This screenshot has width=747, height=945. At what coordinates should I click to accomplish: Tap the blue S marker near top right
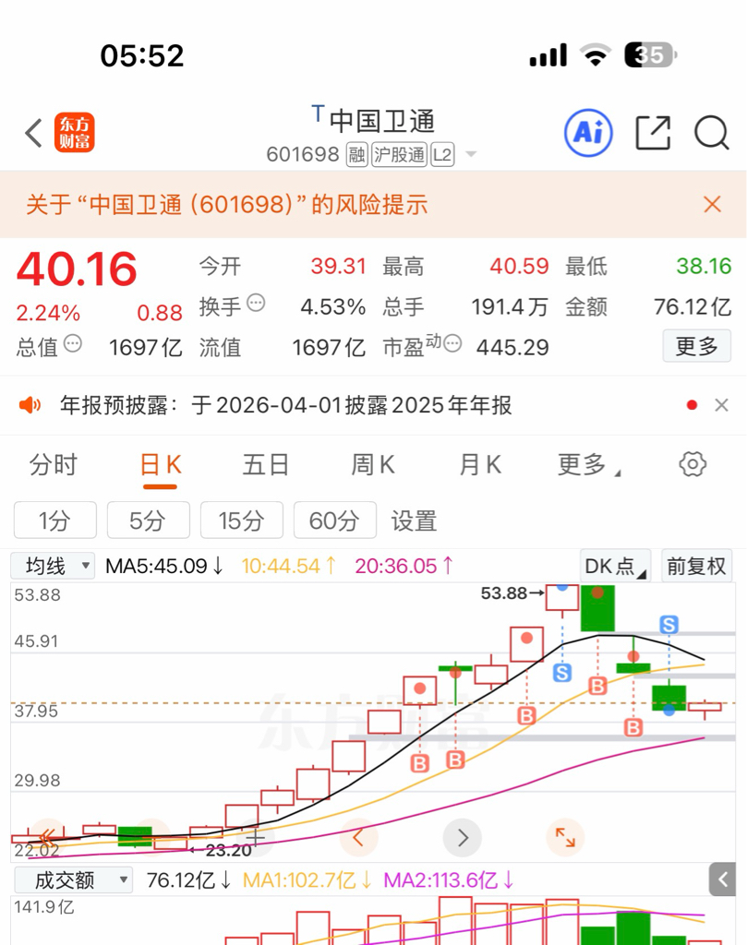click(669, 625)
